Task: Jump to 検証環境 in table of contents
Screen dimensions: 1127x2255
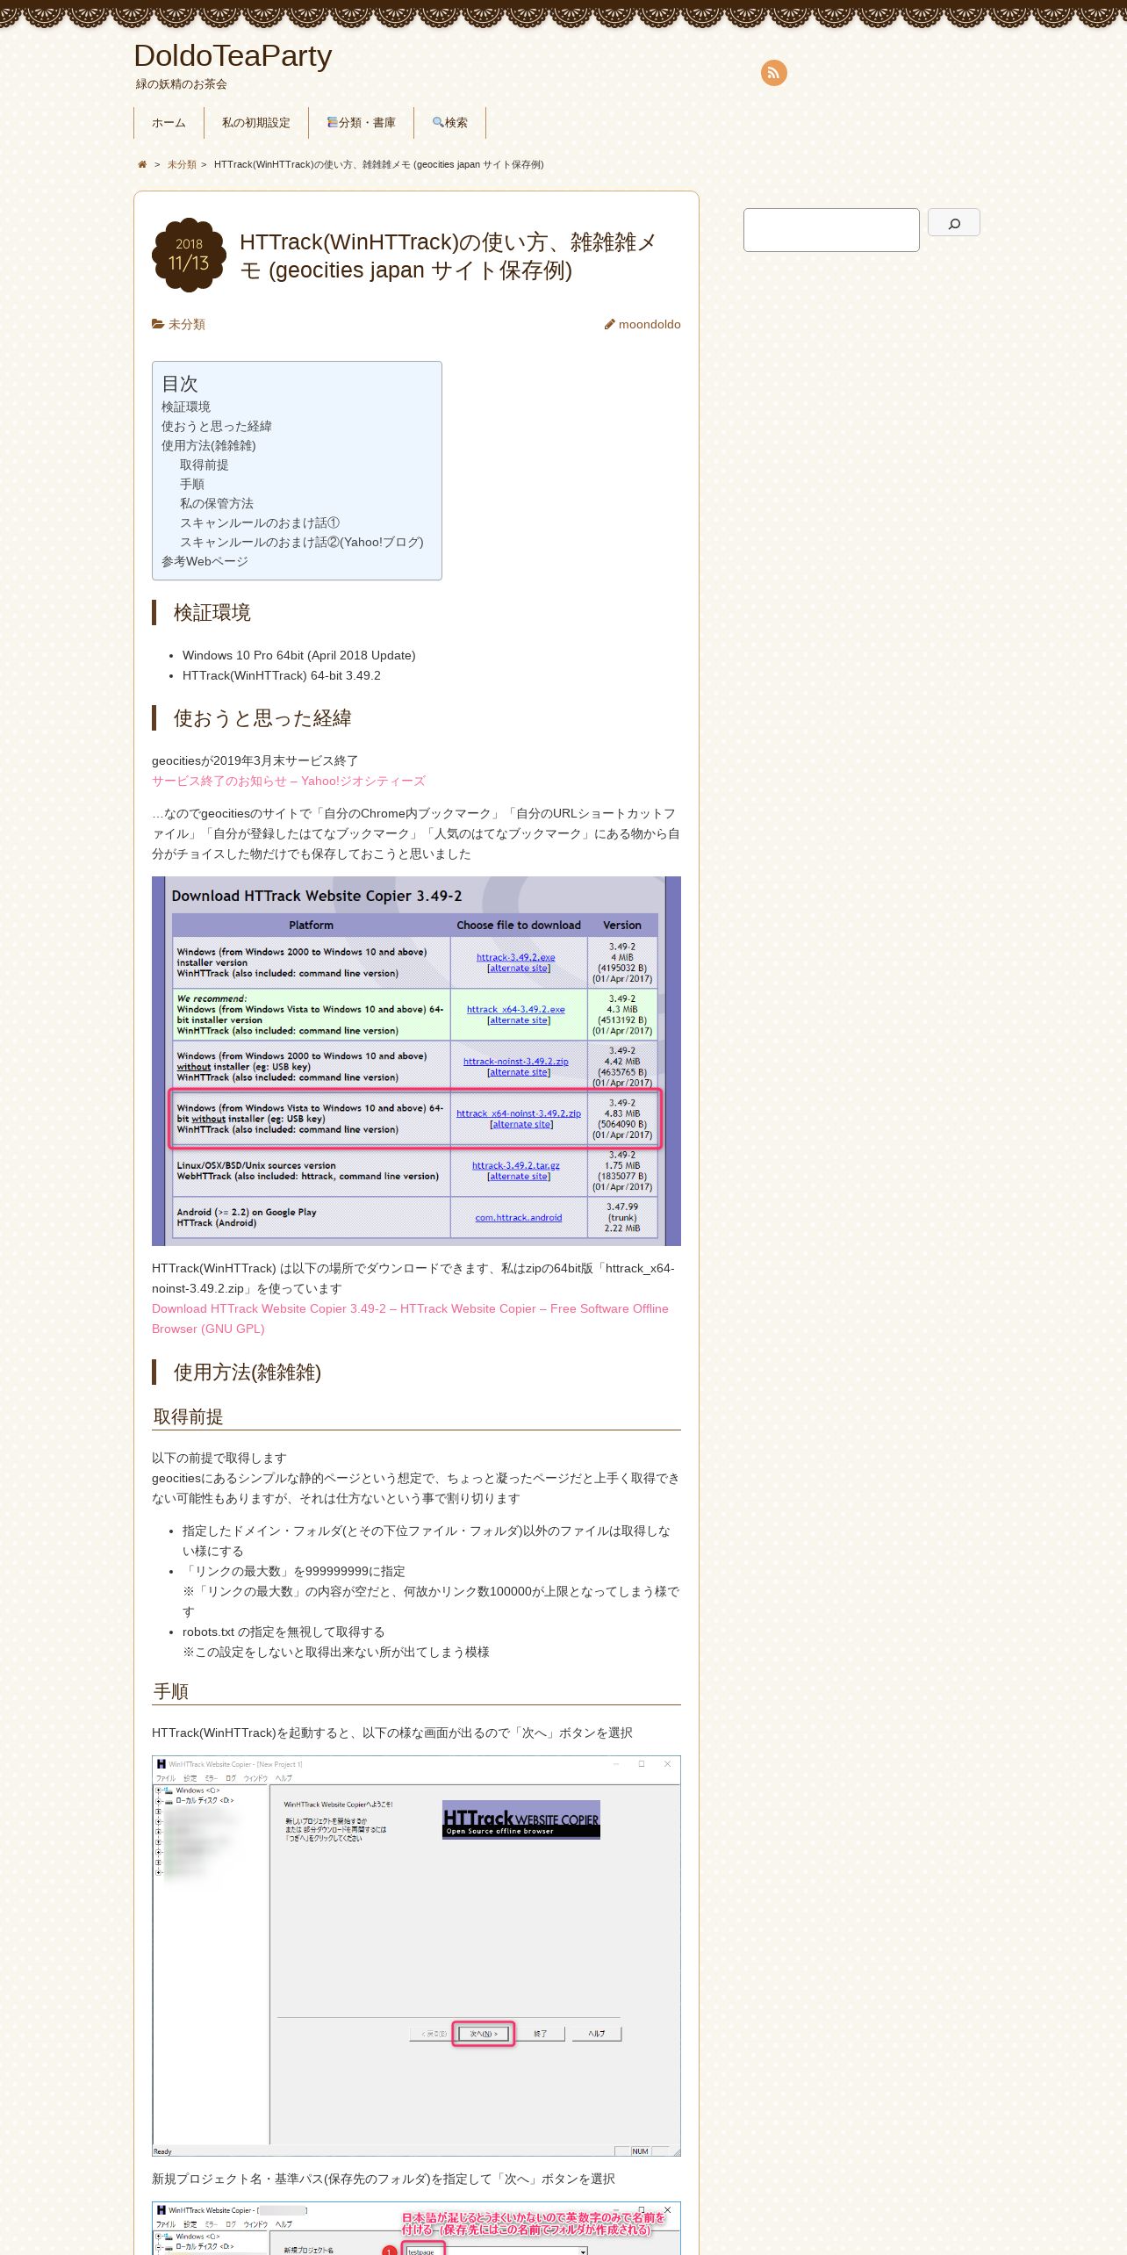Action: click(186, 407)
